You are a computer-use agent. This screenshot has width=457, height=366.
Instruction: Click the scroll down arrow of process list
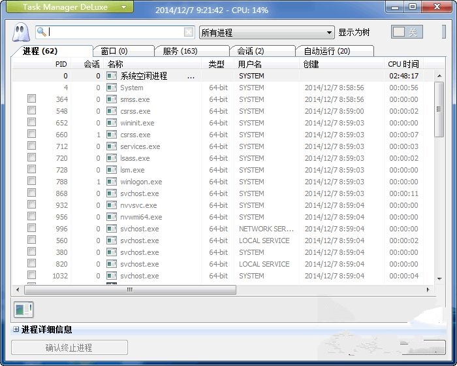439,279
